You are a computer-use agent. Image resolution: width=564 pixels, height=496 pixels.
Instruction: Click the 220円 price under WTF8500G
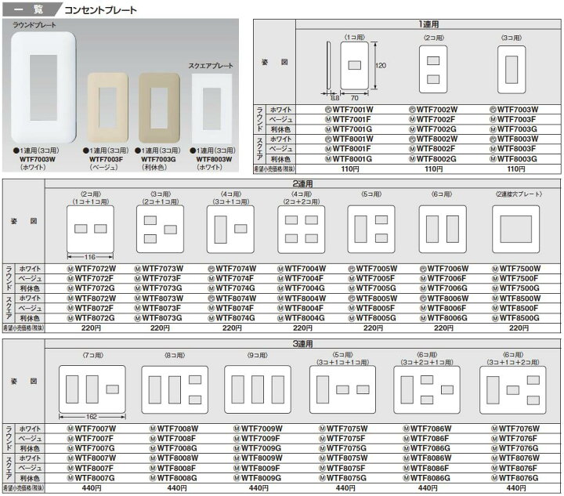pos(519,328)
